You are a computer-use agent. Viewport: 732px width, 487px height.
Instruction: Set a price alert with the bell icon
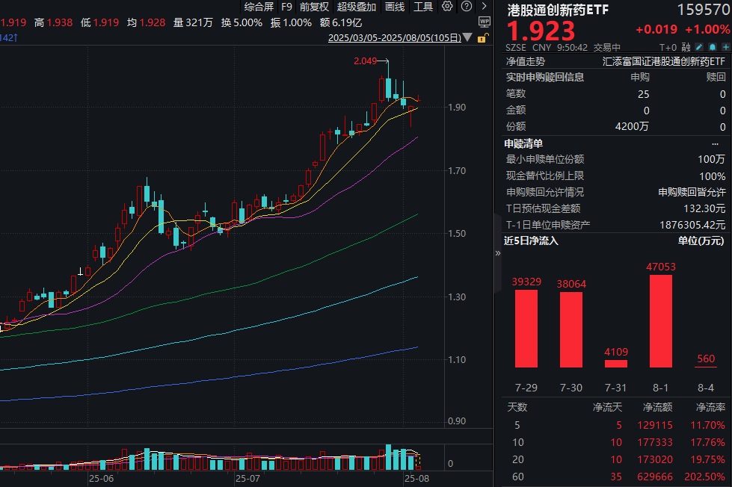pos(714,46)
